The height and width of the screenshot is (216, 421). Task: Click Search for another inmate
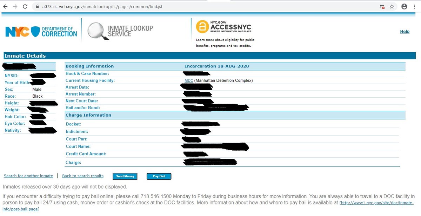[28, 176]
